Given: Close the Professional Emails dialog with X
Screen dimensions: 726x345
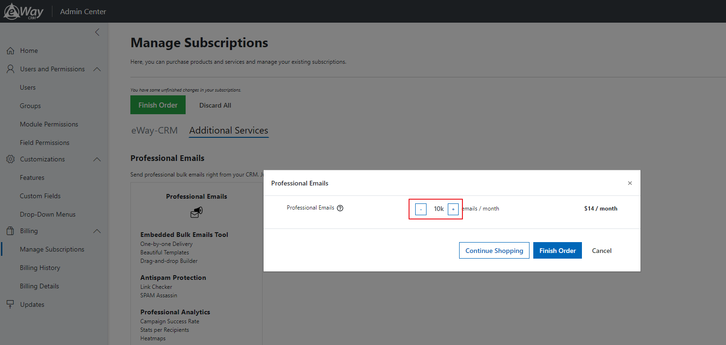Looking at the screenshot, I should click(630, 183).
